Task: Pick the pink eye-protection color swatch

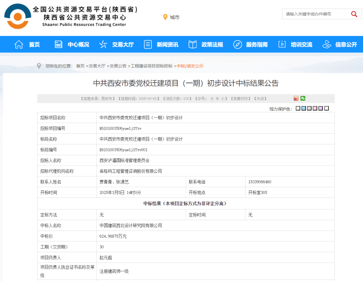Action: pos(315,108)
